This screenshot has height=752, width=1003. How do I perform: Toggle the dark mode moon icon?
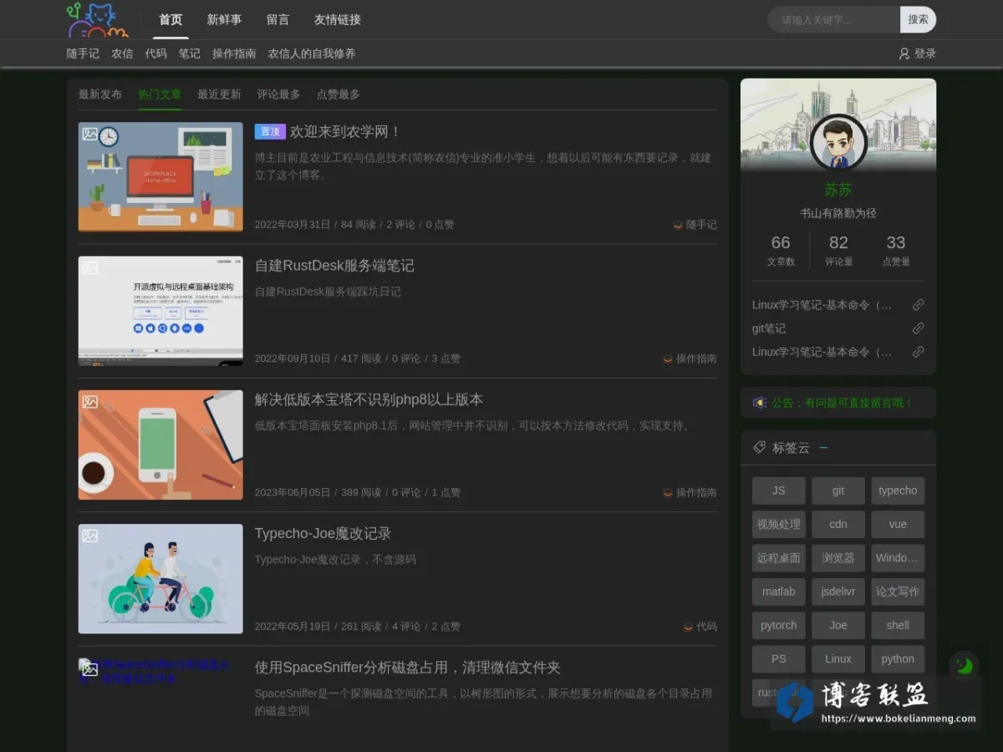point(965,666)
